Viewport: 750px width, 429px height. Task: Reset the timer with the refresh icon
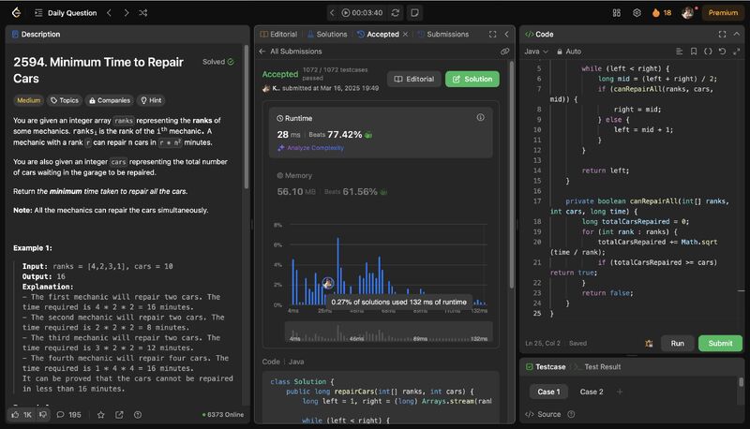click(396, 13)
